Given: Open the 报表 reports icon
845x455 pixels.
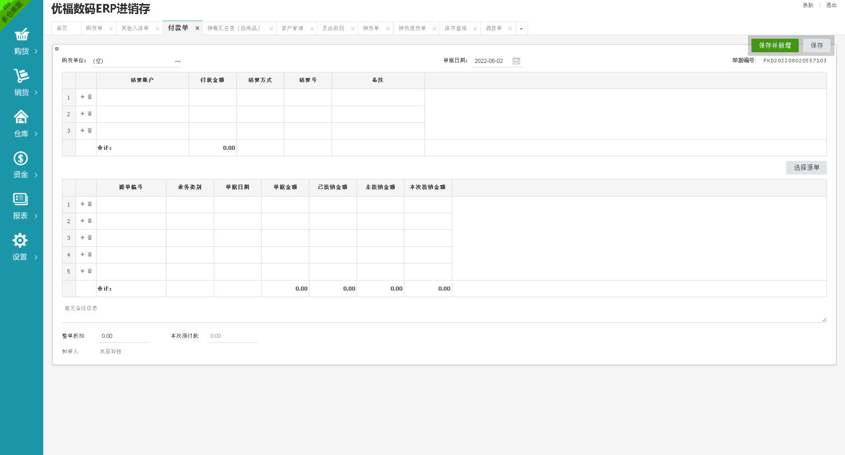Looking at the screenshot, I should pyautogui.click(x=21, y=199).
